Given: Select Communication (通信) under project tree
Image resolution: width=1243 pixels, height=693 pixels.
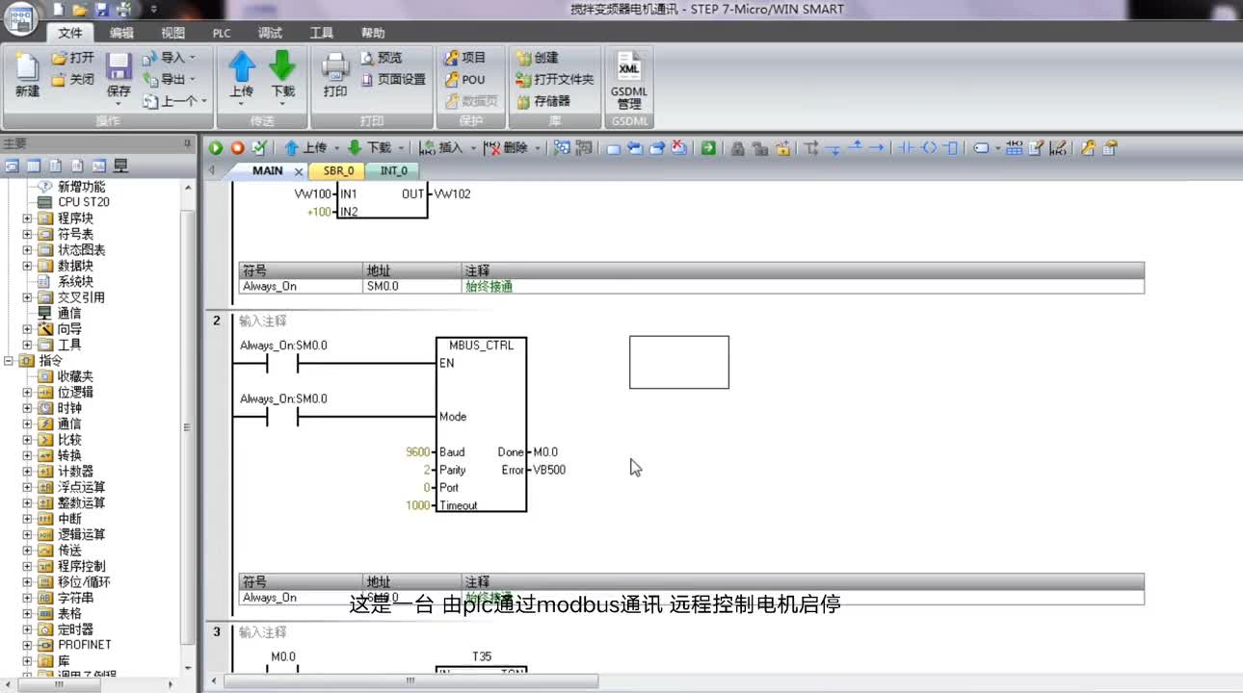Looking at the screenshot, I should pyautogui.click(x=69, y=313).
